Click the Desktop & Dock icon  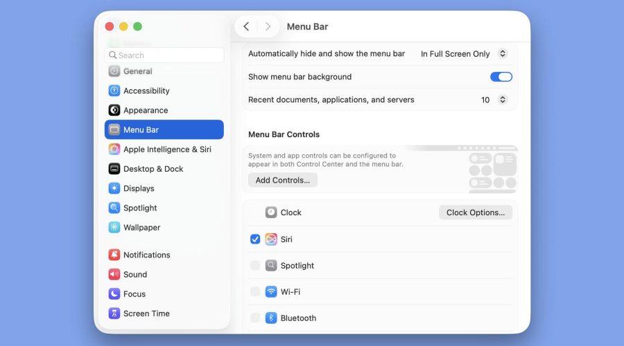click(114, 169)
